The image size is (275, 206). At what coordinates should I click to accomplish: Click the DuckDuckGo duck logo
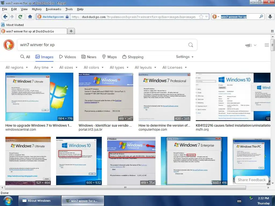click(x=9, y=45)
